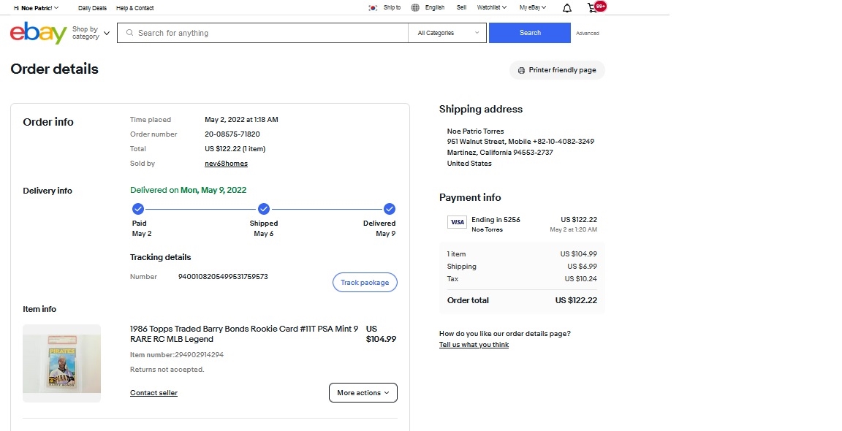Click the time placed May 2, 2022 at 1:18 AM
Viewport: 842px width, 431px height.
point(241,120)
